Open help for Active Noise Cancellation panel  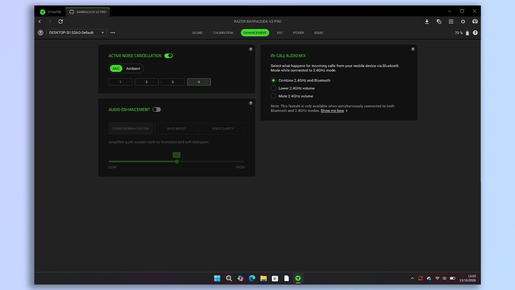point(251,49)
